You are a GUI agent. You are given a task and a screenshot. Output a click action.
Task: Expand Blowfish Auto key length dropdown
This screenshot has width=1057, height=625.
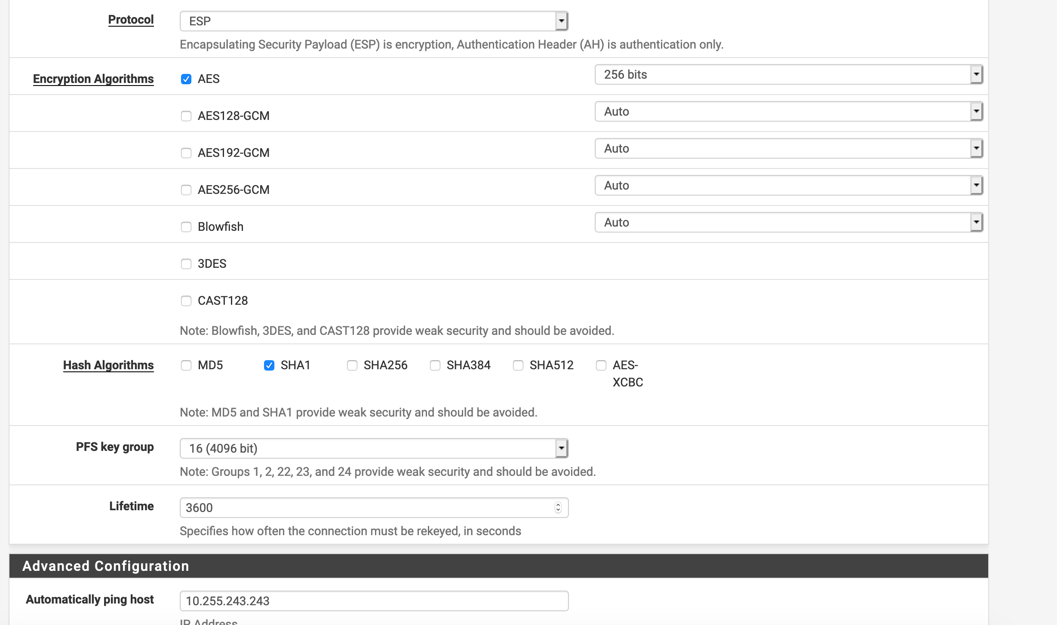(788, 222)
